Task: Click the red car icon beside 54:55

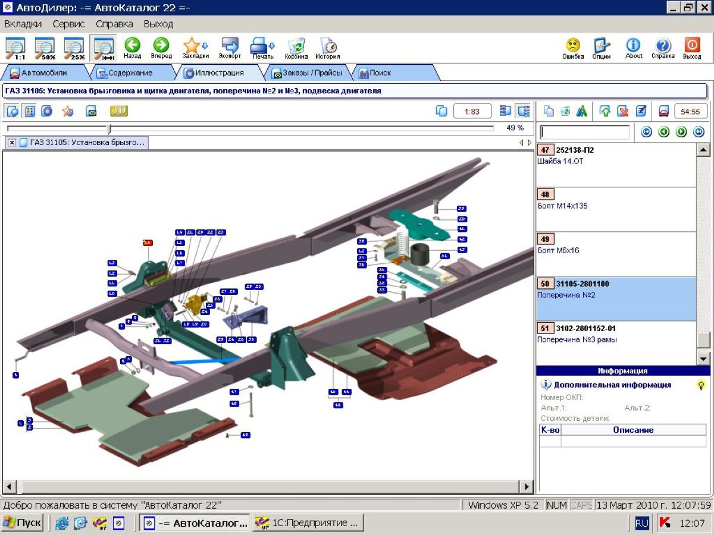Action: tap(664, 111)
